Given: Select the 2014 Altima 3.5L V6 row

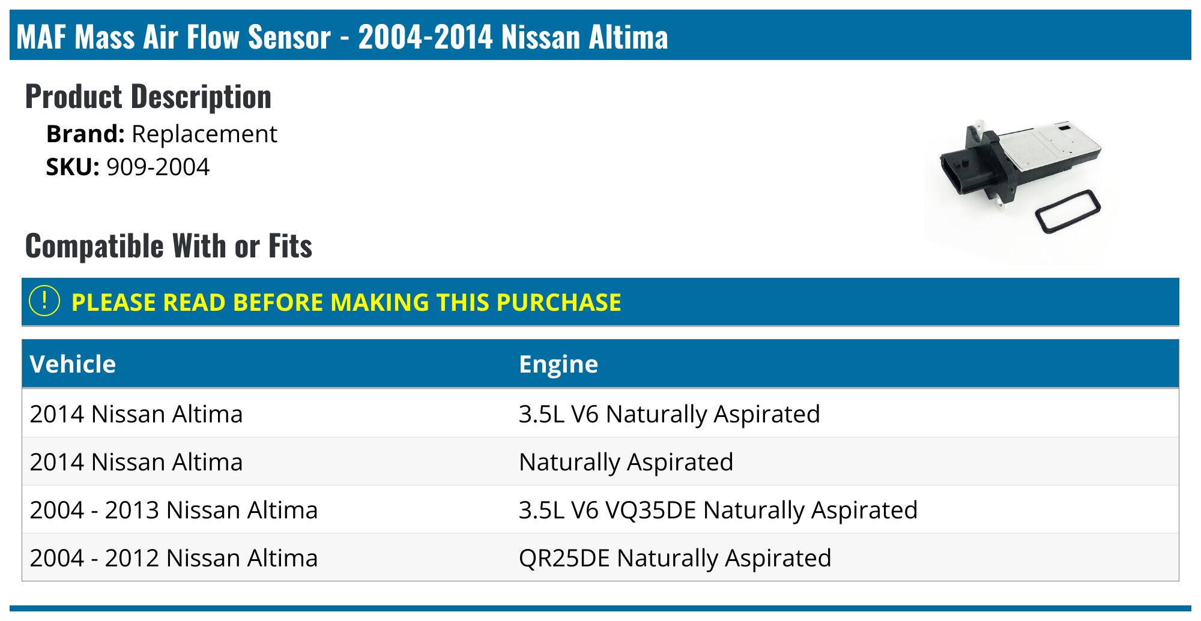Looking at the screenshot, I should pos(136,414).
